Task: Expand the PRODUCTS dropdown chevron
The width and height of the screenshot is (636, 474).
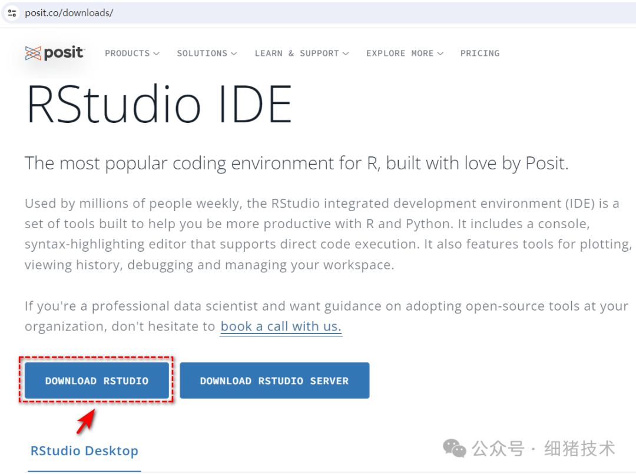Action: click(x=155, y=53)
